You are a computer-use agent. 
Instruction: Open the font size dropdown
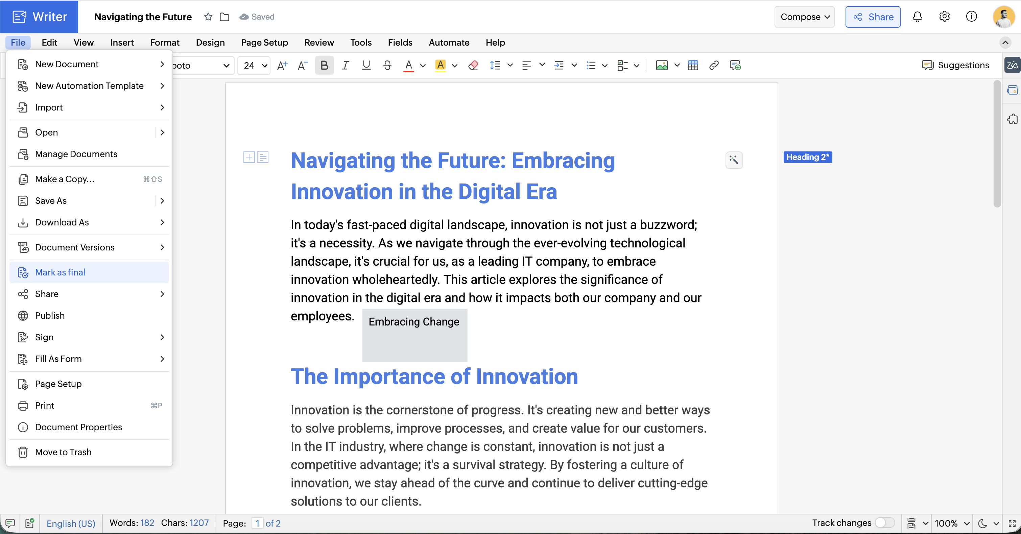pyautogui.click(x=264, y=65)
